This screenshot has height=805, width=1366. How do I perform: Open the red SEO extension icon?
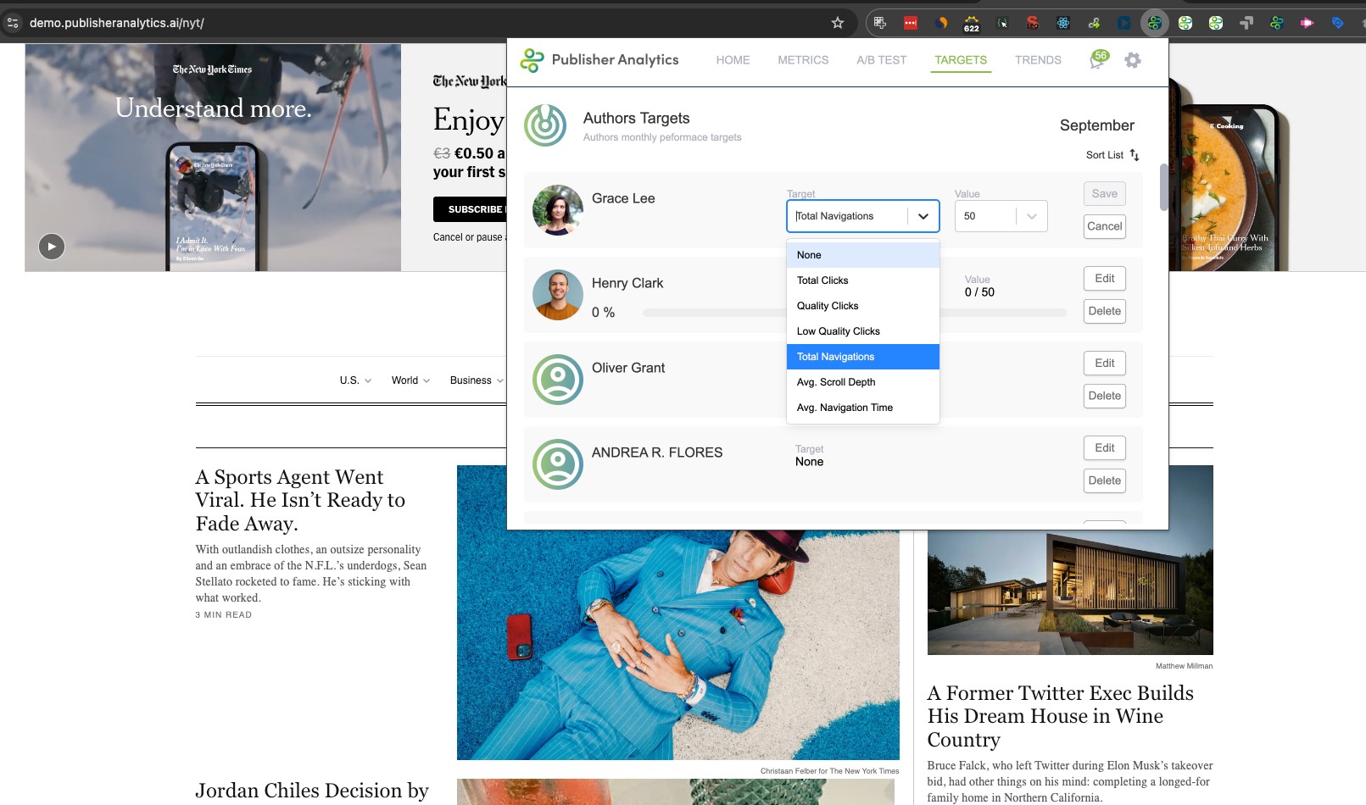tap(1033, 23)
